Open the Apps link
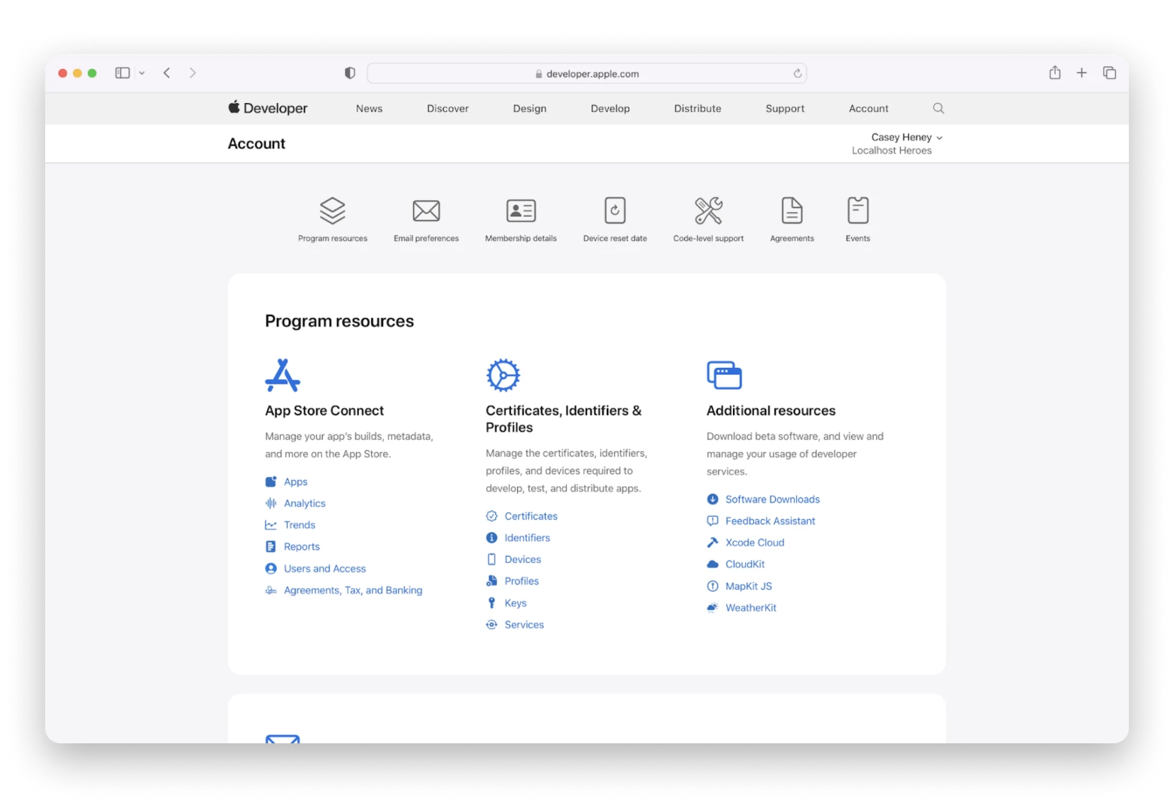 click(x=296, y=481)
